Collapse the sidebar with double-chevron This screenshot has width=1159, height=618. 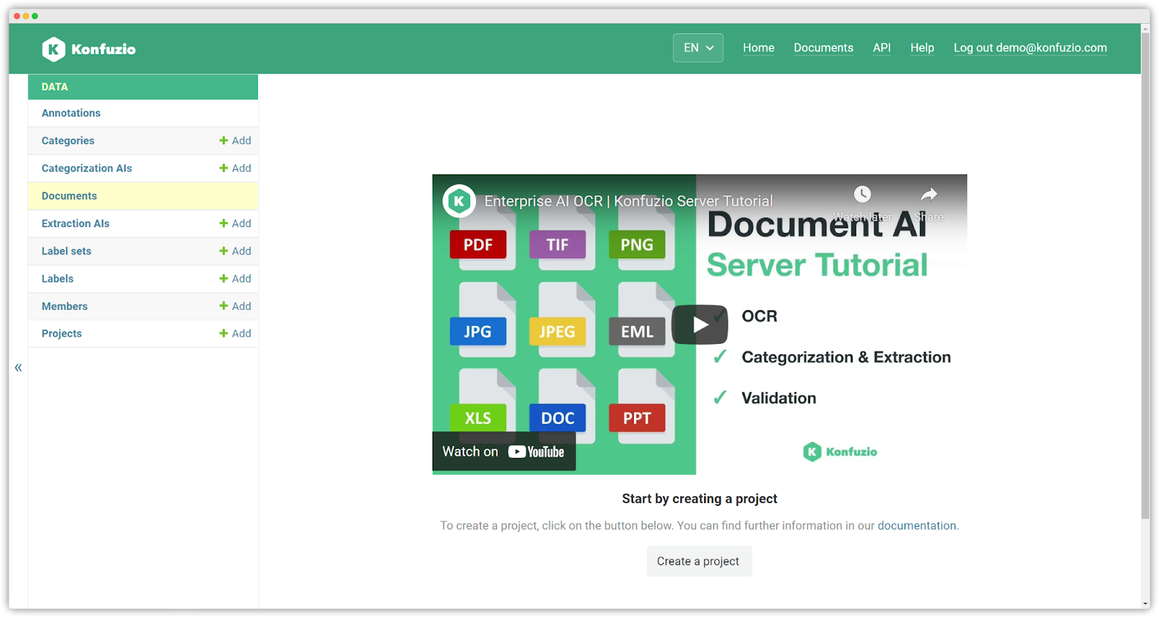click(18, 368)
